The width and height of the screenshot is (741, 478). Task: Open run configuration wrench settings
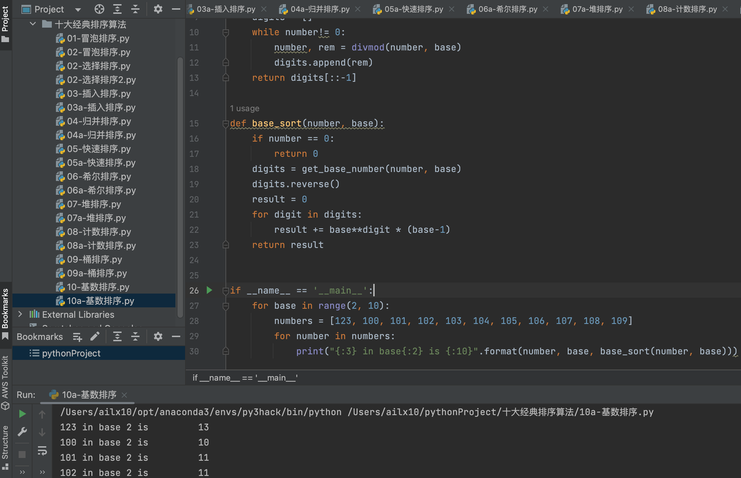pyautogui.click(x=22, y=432)
